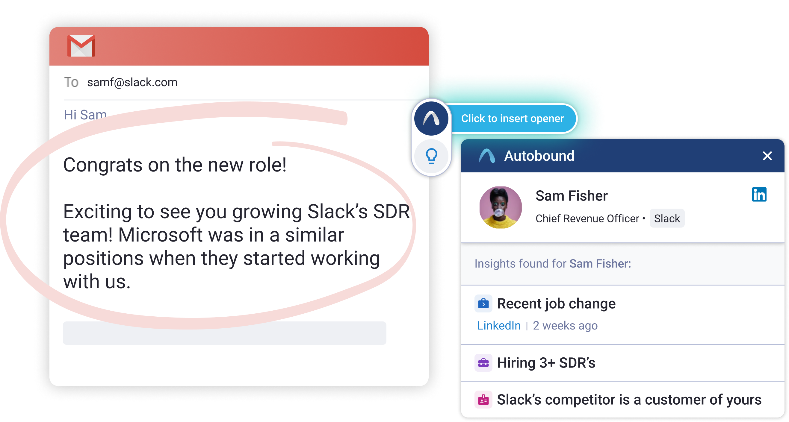Screen dimensions: 789x422
Task: Click the pink competitor badge icon
Action: tap(483, 400)
